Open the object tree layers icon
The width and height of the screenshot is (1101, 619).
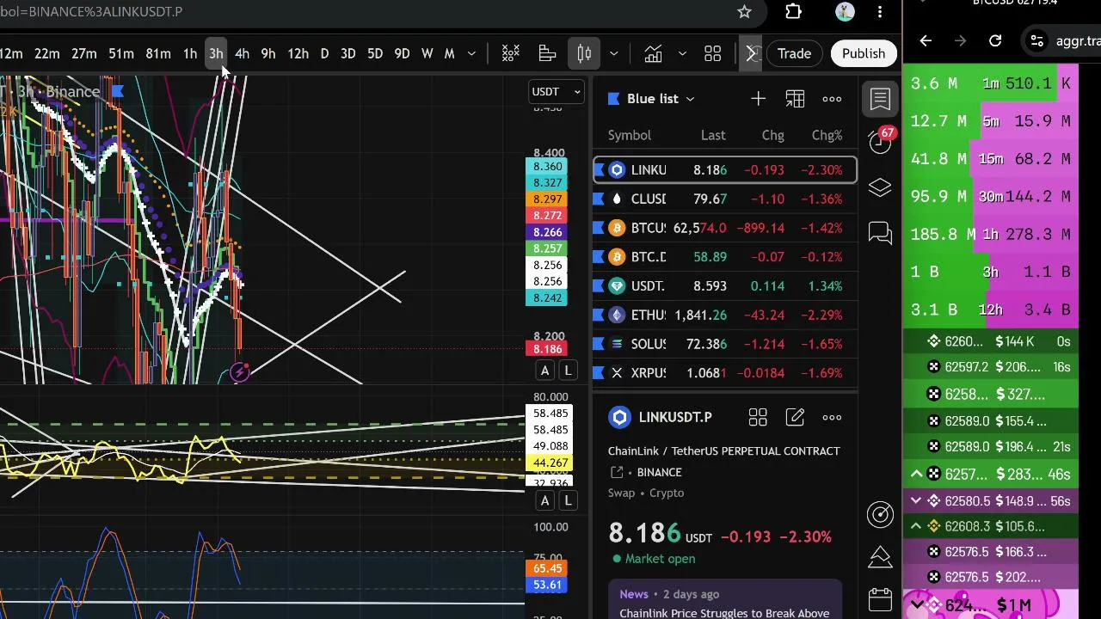[880, 187]
